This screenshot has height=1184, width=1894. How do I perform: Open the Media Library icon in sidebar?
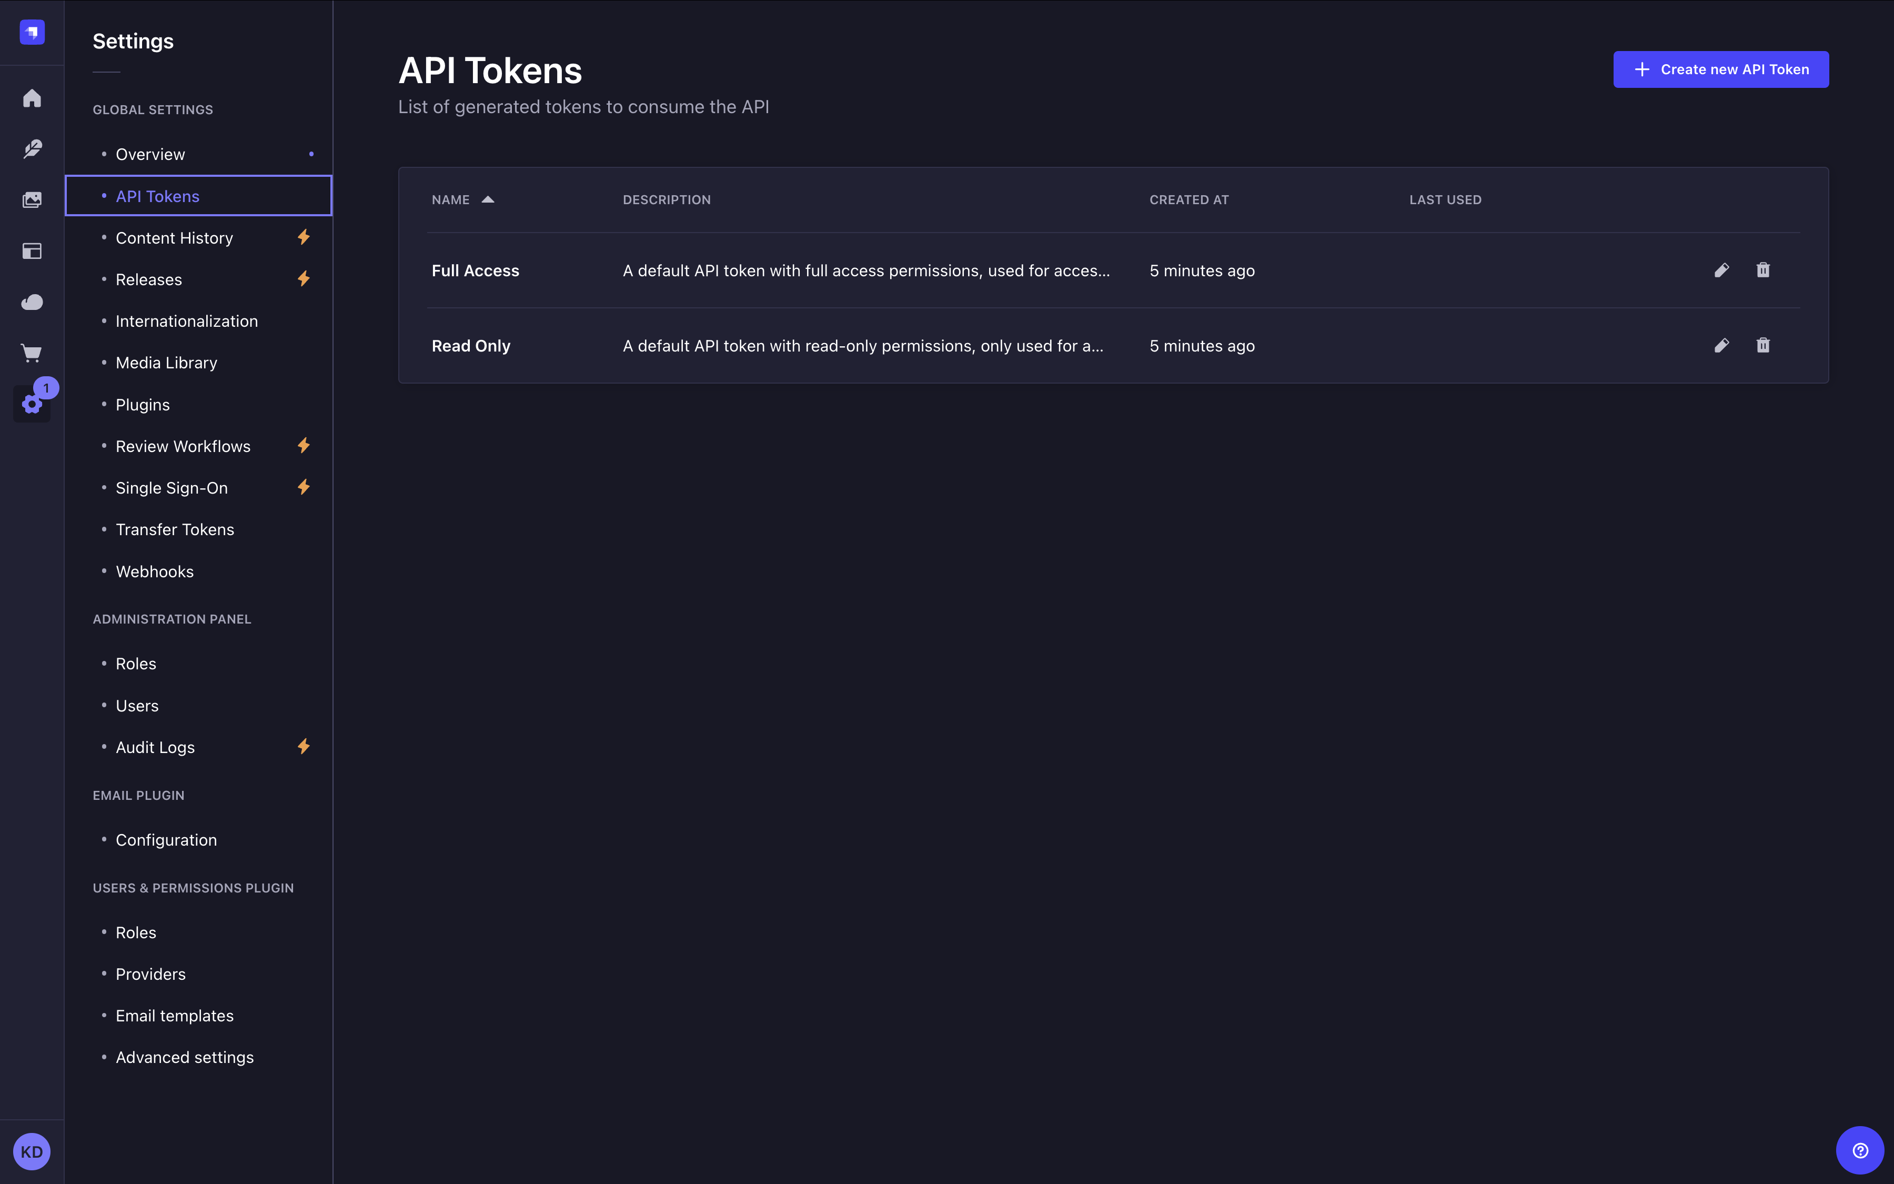pyautogui.click(x=32, y=199)
